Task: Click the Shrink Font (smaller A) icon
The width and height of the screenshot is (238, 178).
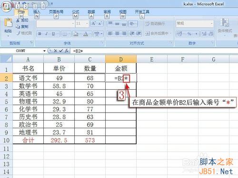Action: (x=100, y=24)
